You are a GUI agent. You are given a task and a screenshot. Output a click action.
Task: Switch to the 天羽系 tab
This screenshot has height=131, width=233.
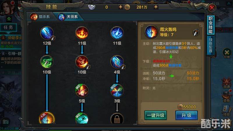click(69, 17)
